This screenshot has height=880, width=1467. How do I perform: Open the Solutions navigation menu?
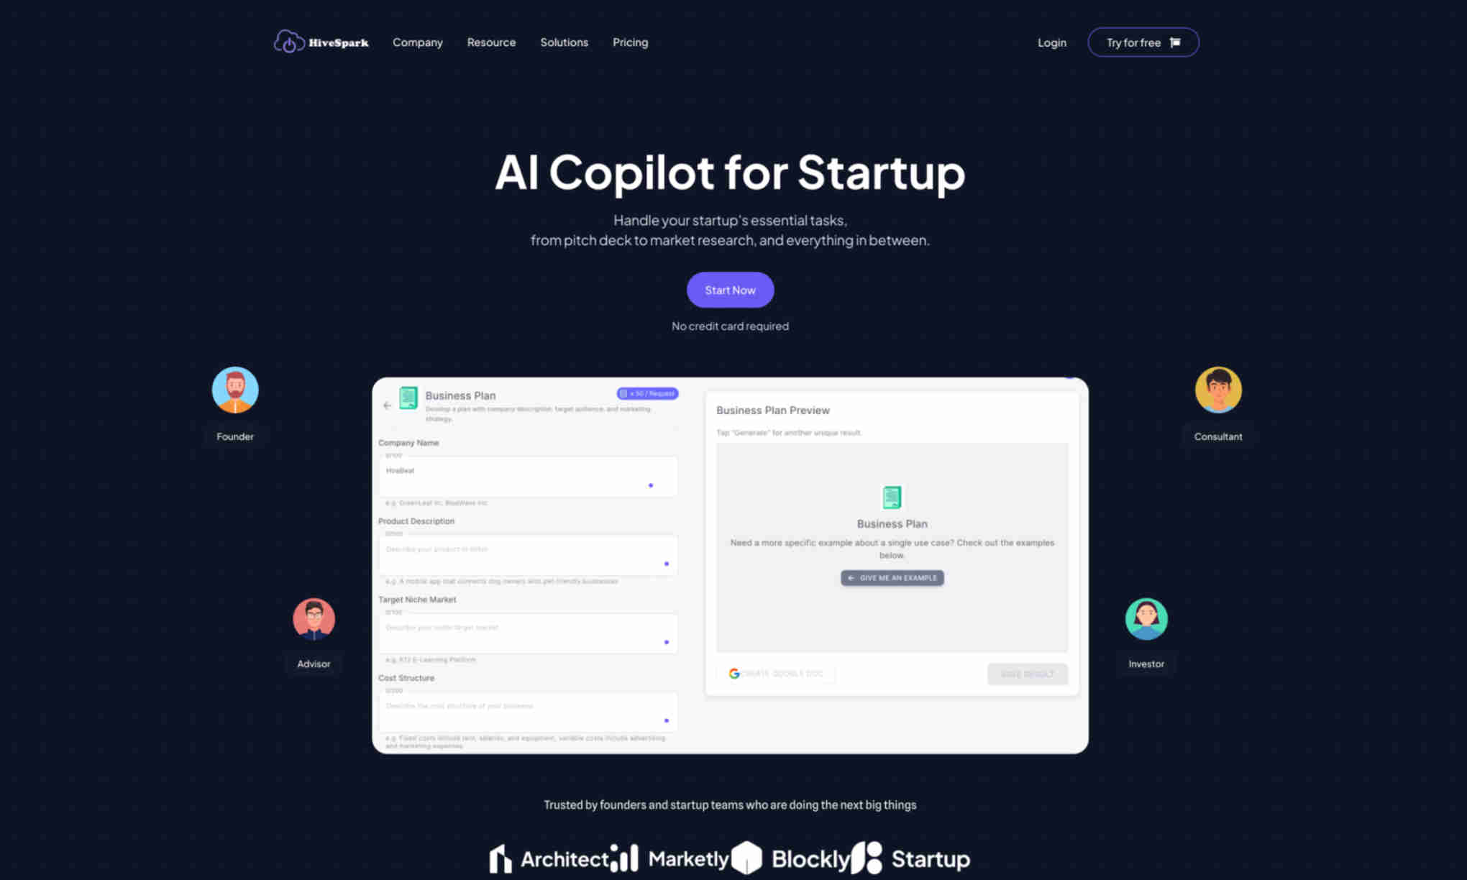coord(564,42)
